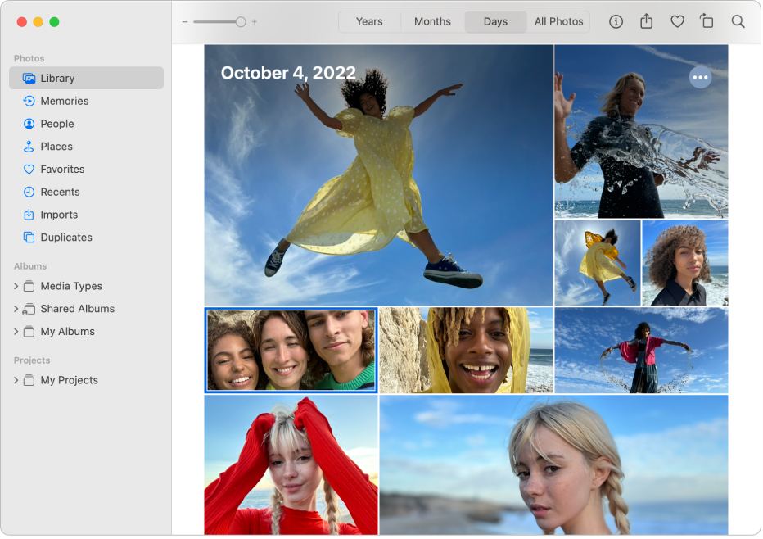
Task: Select the Rotate icon in toolbar
Action: [707, 22]
